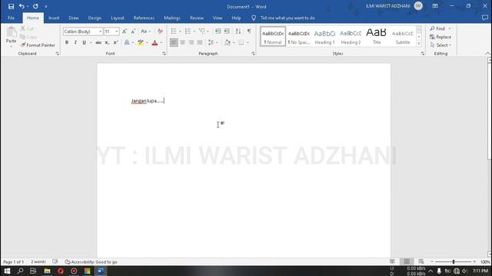
Task: Open the font color dropdown arrow
Action: pos(161,43)
